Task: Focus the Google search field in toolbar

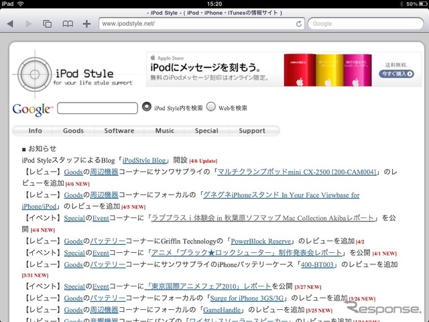Action: [x=366, y=23]
